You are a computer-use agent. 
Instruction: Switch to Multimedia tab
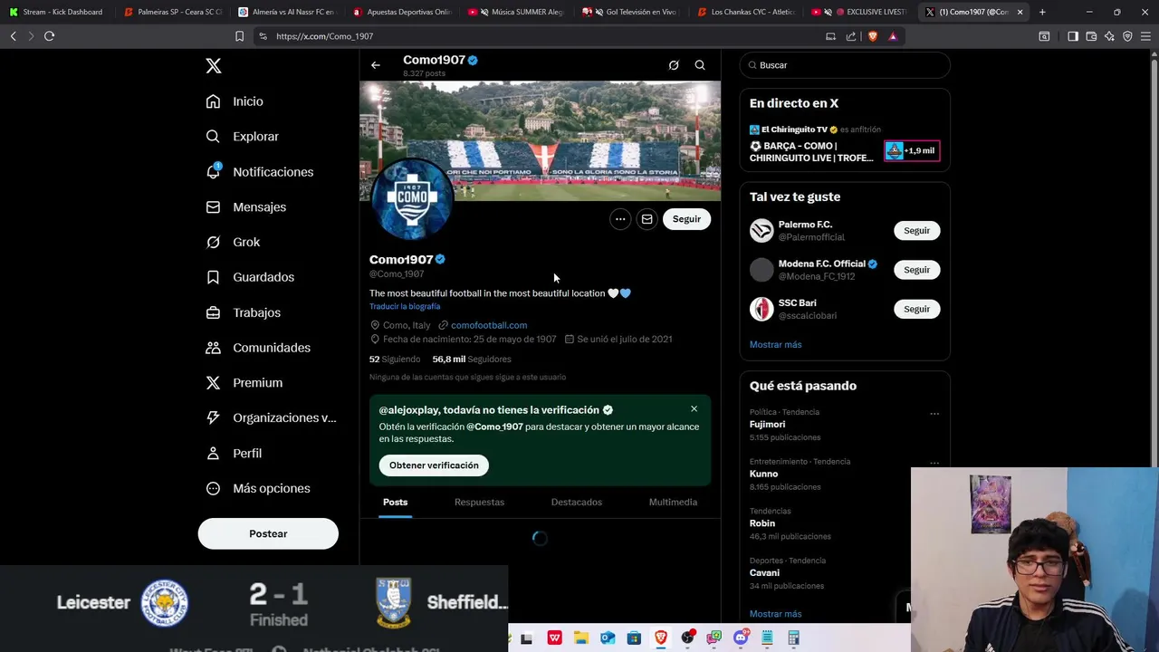tap(673, 503)
